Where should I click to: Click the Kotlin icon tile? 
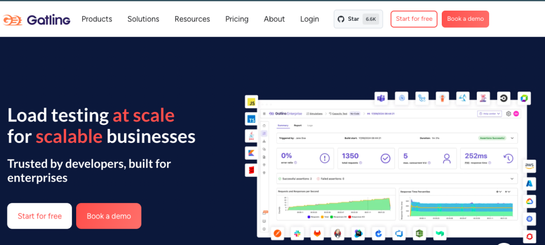[x=251, y=153]
